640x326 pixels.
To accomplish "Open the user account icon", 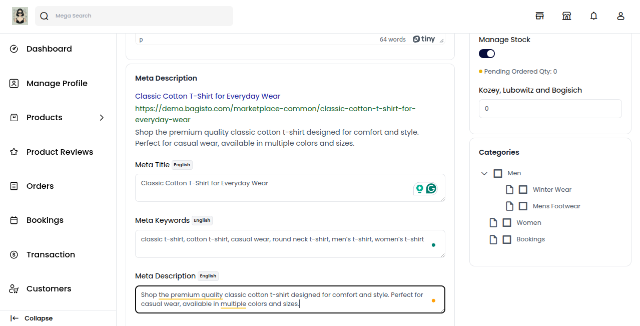I will 620,16.
